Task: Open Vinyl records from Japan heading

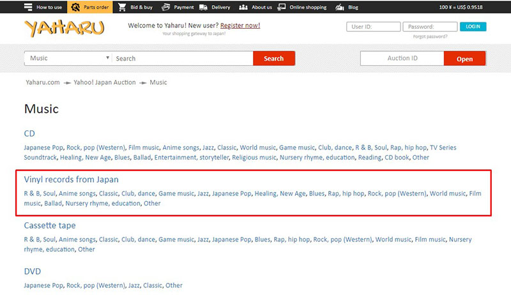Action: pyautogui.click(x=71, y=179)
